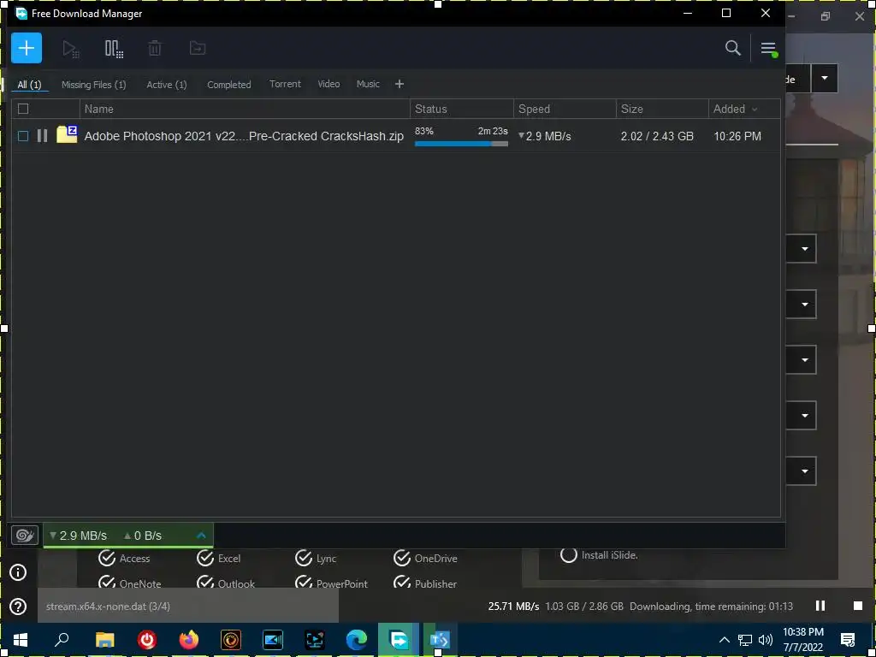Image resolution: width=876 pixels, height=657 pixels.
Task: Click the 83% download progress bar
Action: (x=461, y=144)
